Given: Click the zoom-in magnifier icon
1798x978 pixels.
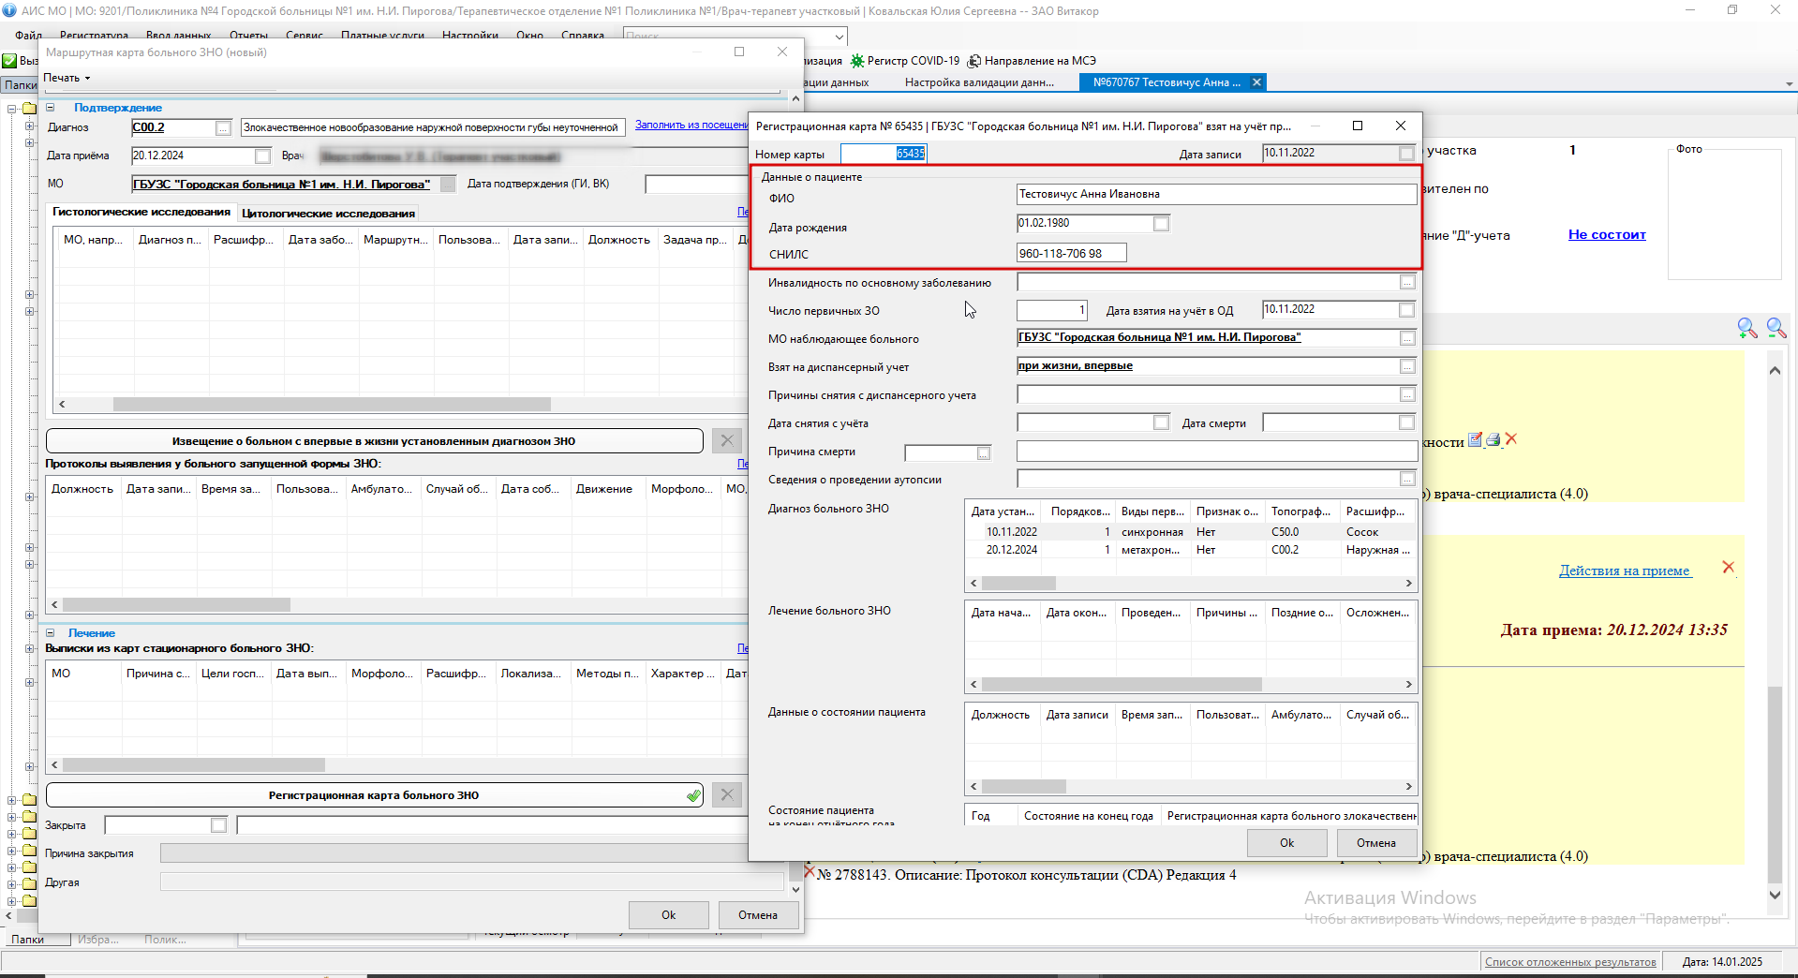Looking at the screenshot, I should (x=1746, y=328).
